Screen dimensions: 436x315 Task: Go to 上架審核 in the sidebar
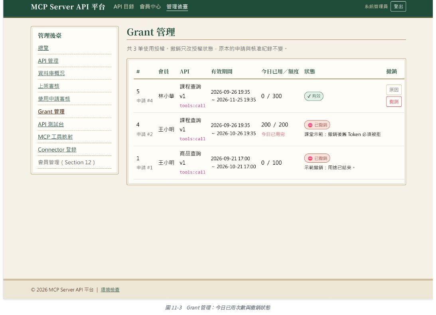49,86
